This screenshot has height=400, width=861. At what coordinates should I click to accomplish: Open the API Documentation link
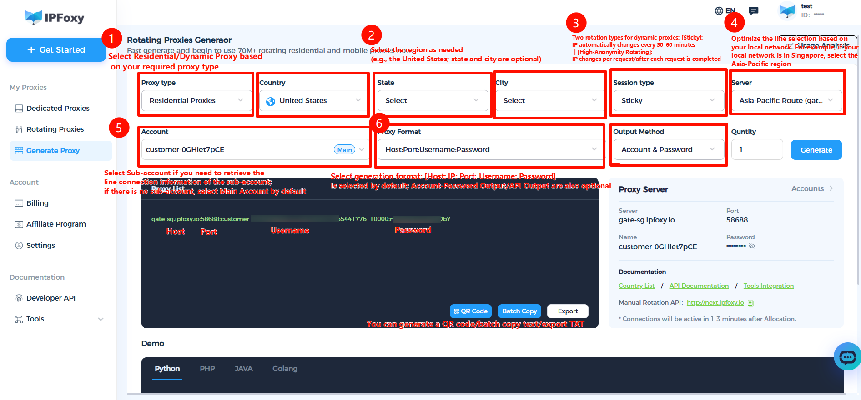pos(699,286)
